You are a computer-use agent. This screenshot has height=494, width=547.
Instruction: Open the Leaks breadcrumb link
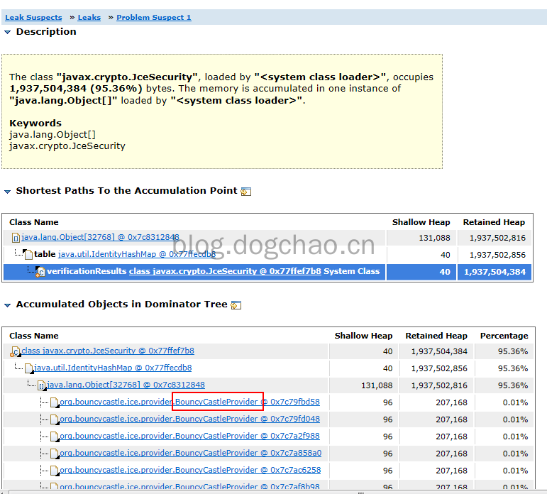89,18
